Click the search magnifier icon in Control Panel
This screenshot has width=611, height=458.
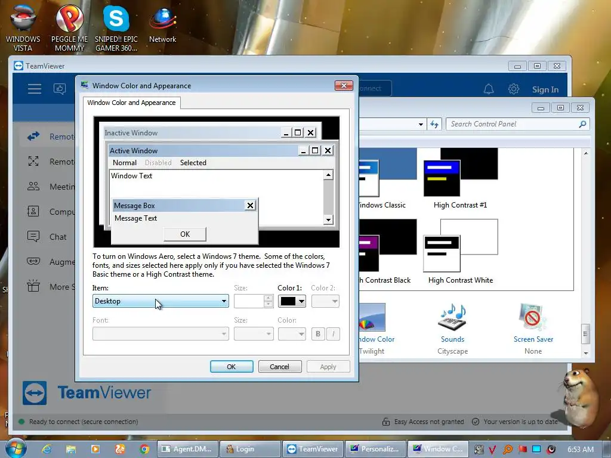[582, 124]
